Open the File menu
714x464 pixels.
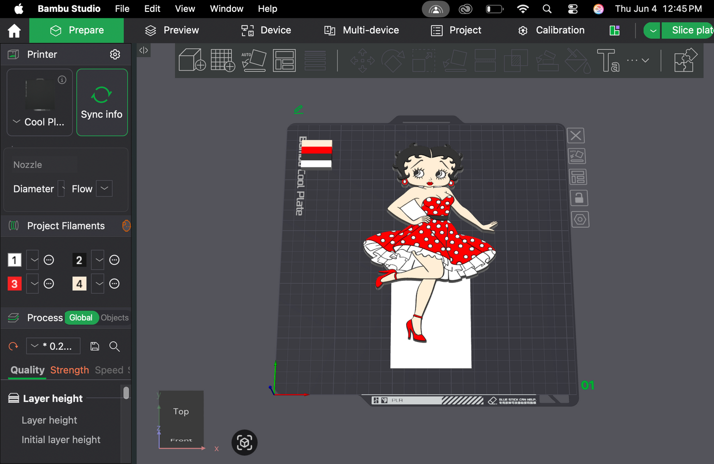click(x=122, y=9)
